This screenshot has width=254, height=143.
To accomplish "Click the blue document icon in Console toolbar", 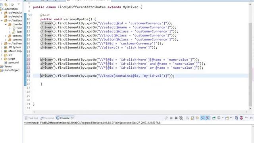I will (237, 118).
